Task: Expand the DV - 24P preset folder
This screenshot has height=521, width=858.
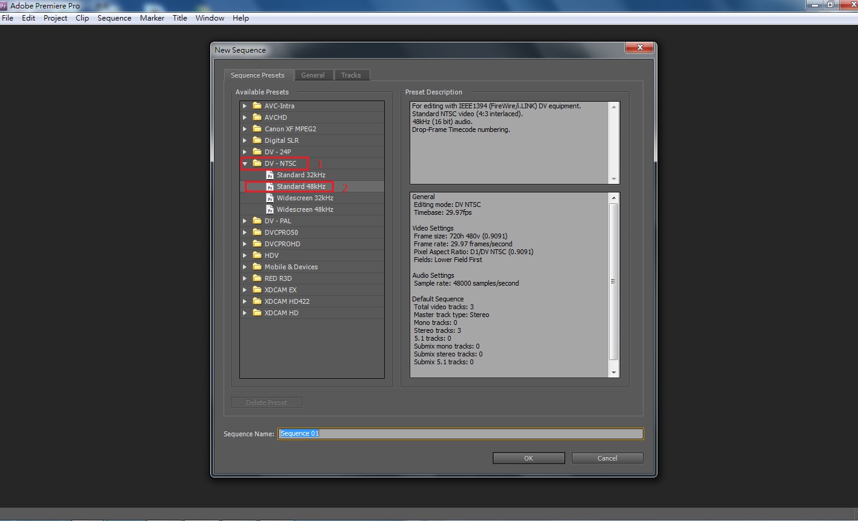Action: pyautogui.click(x=245, y=152)
